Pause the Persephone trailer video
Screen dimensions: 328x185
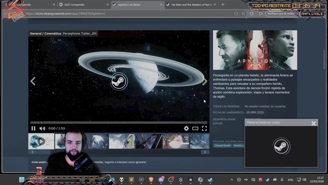(33, 128)
